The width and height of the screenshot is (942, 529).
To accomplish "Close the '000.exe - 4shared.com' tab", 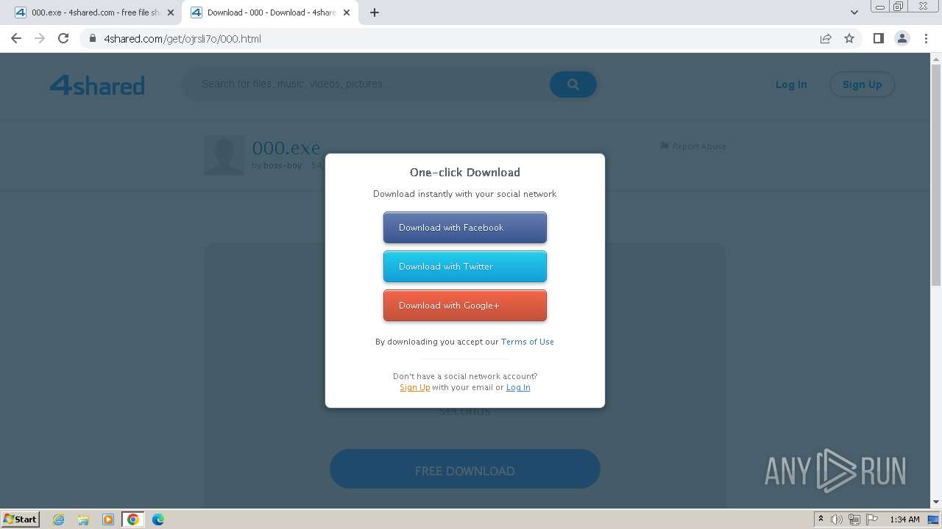I will tap(171, 12).
